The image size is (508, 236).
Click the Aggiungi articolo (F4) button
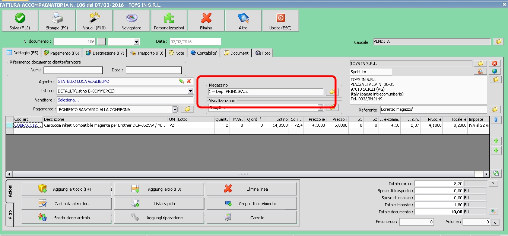click(x=66, y=189)
